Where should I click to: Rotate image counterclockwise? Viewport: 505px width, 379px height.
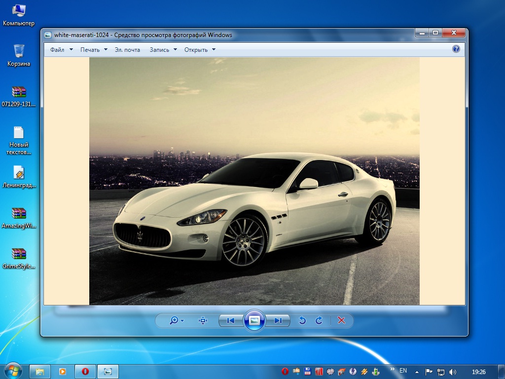[x=302, y=321]
